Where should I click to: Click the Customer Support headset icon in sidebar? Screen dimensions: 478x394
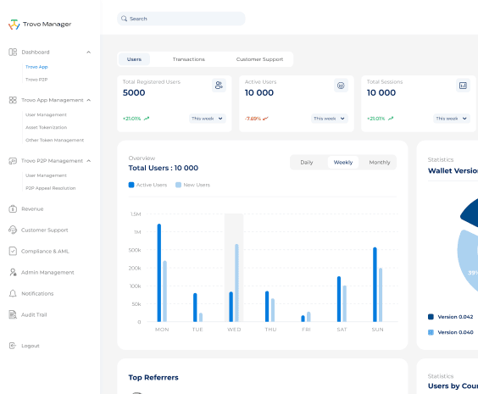click(13, 230)
